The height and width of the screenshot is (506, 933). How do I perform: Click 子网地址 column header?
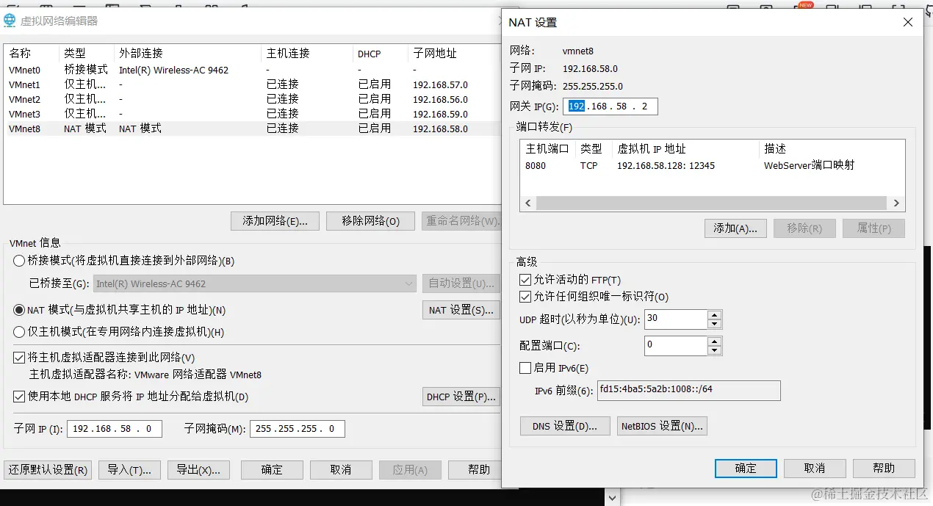click(x=454, y=54)
